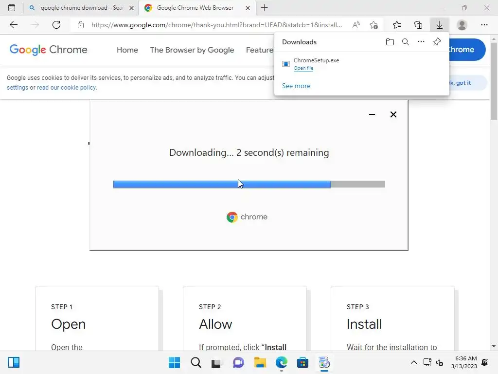Screen dimensions: 498x374
Task: Open network status tray icon
Action: click(x=427, y=362)
